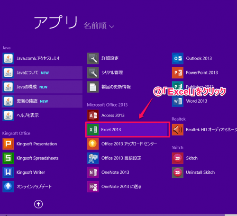Click the Kingsoft Writer label text
The image size is (237, 216).
[31, 172]
